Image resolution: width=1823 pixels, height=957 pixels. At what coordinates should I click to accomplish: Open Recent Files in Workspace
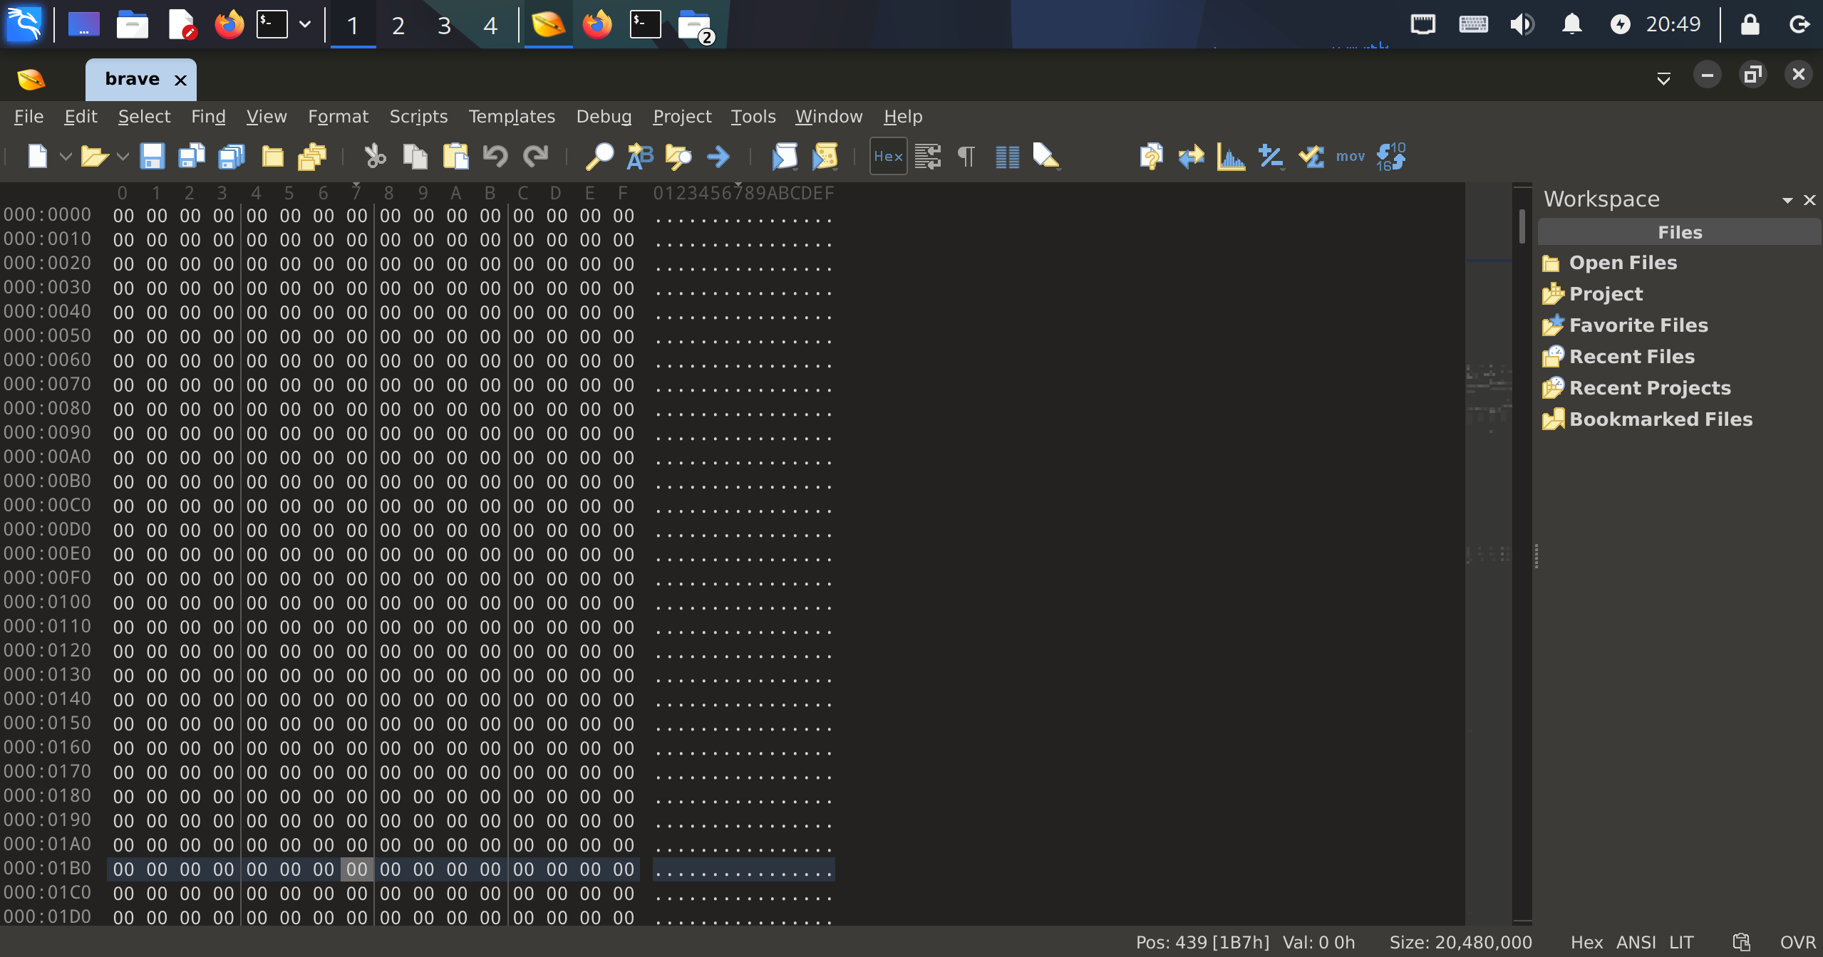click(1631, 356)
